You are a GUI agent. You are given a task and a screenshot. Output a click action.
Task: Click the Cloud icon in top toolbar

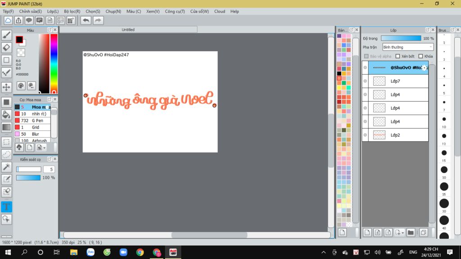tap(8, 20)
